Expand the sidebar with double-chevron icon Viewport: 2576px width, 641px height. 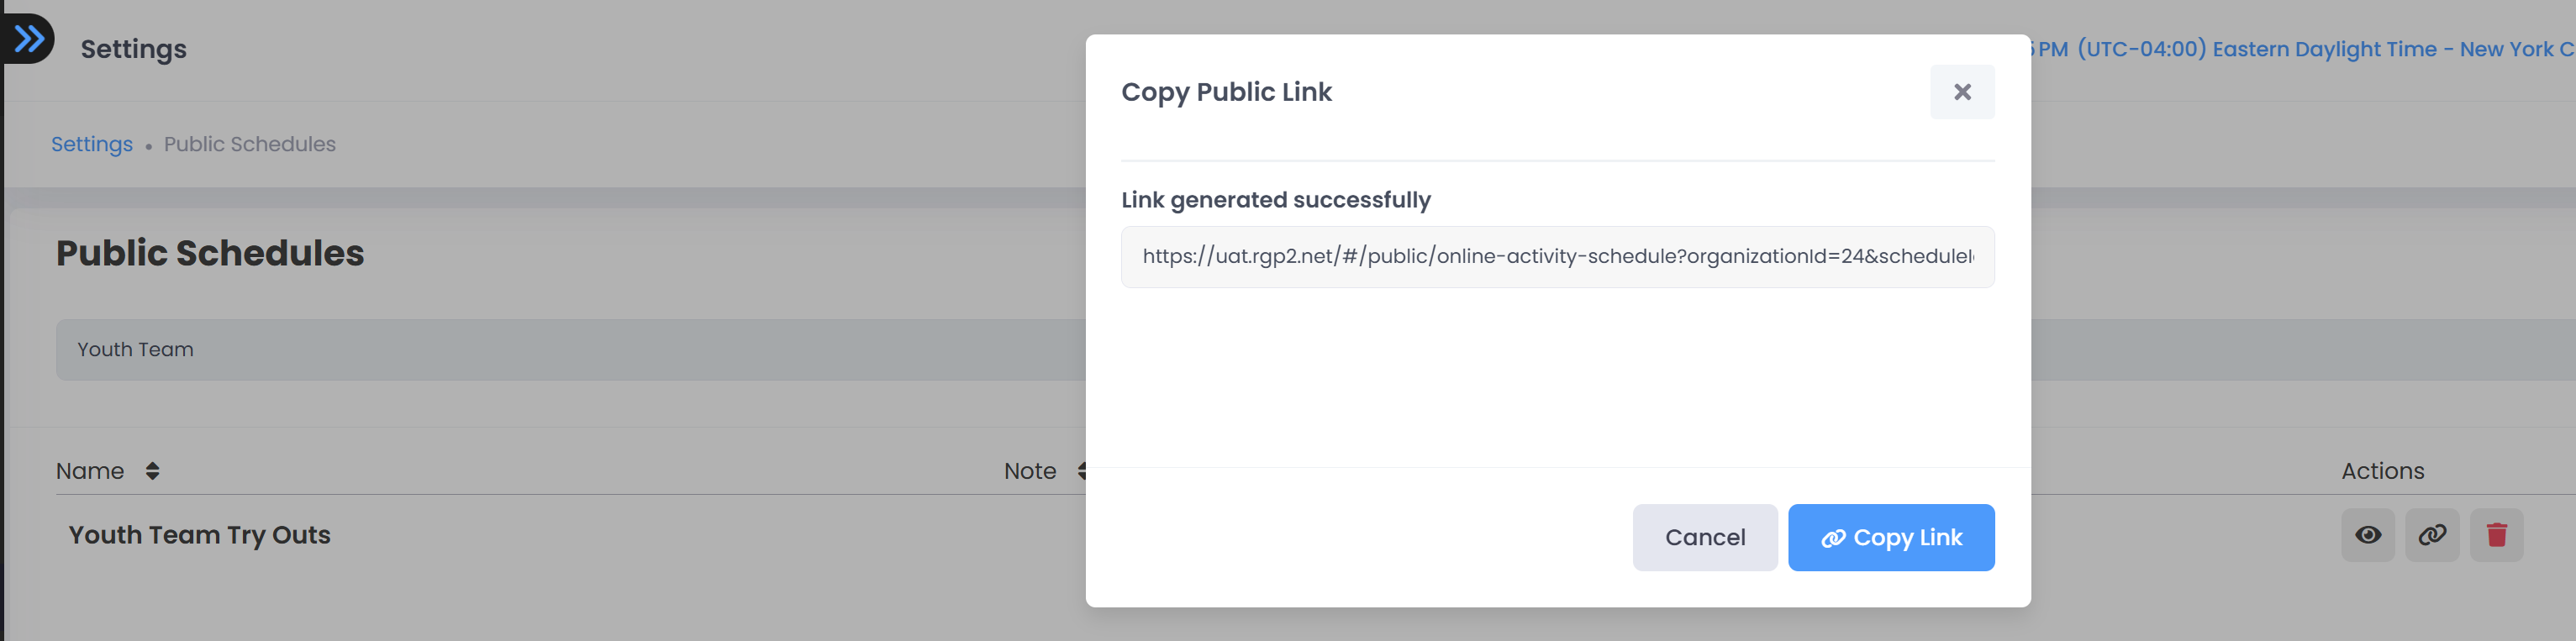28,39
